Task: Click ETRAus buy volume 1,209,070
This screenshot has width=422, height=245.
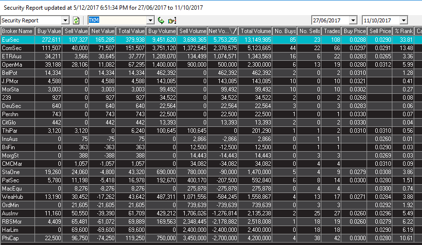Action: click(164, 56)
